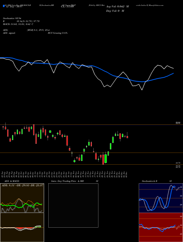Open the ADX indicator chart thumbnail
This screenshot has height=242, width=183.
tap(22, 198)
